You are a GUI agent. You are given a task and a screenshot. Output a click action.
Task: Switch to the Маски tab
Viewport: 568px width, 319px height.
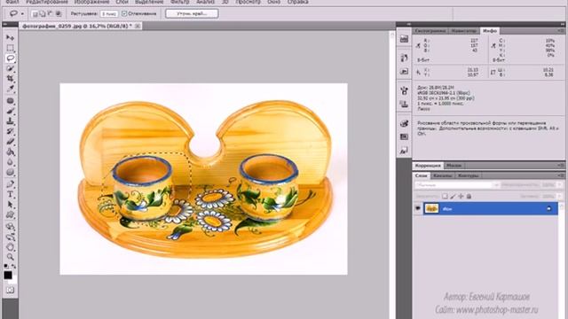[x=454, y=166]
